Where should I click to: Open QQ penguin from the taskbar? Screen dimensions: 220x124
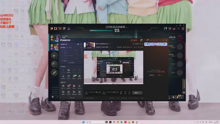(x=114, y=122)
